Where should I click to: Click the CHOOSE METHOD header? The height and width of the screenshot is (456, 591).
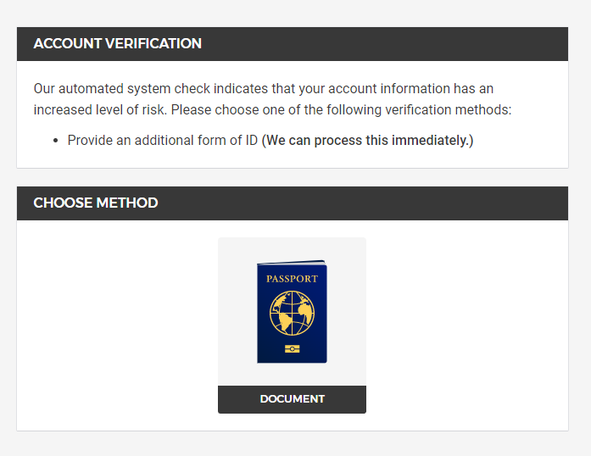tap(96, 203)
